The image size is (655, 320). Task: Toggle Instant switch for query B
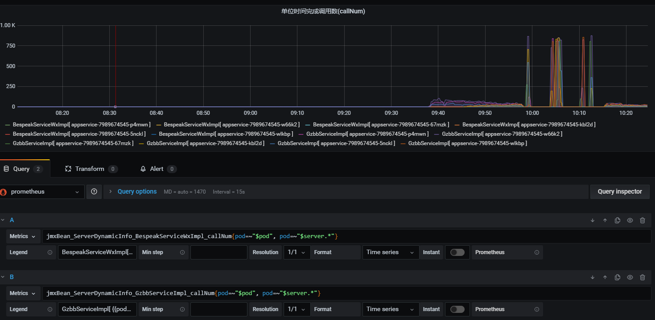click(x=457, y=309)
